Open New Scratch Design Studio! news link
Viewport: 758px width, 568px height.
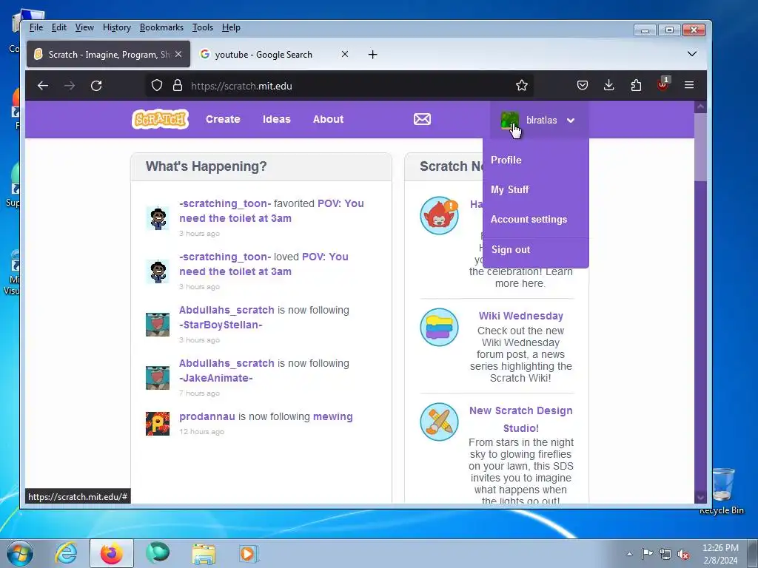click(x=521, y=419)
